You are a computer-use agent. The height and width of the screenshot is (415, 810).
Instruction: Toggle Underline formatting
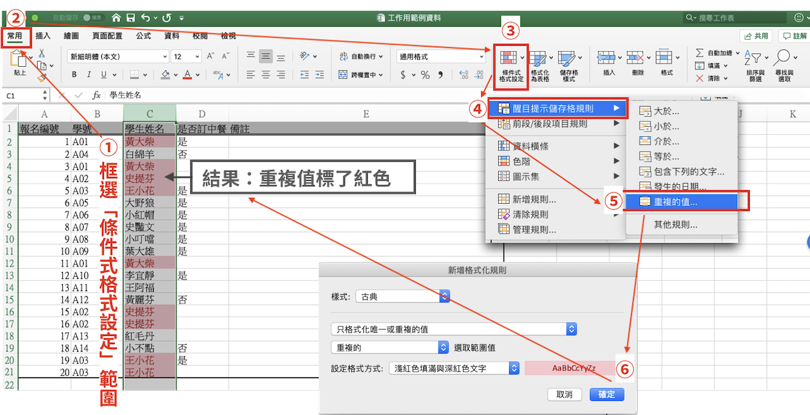pyautogui.click(x=103, y=75)
